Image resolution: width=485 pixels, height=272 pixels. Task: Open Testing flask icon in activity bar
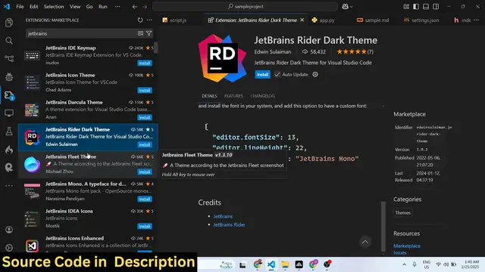[x=9, y=131]
